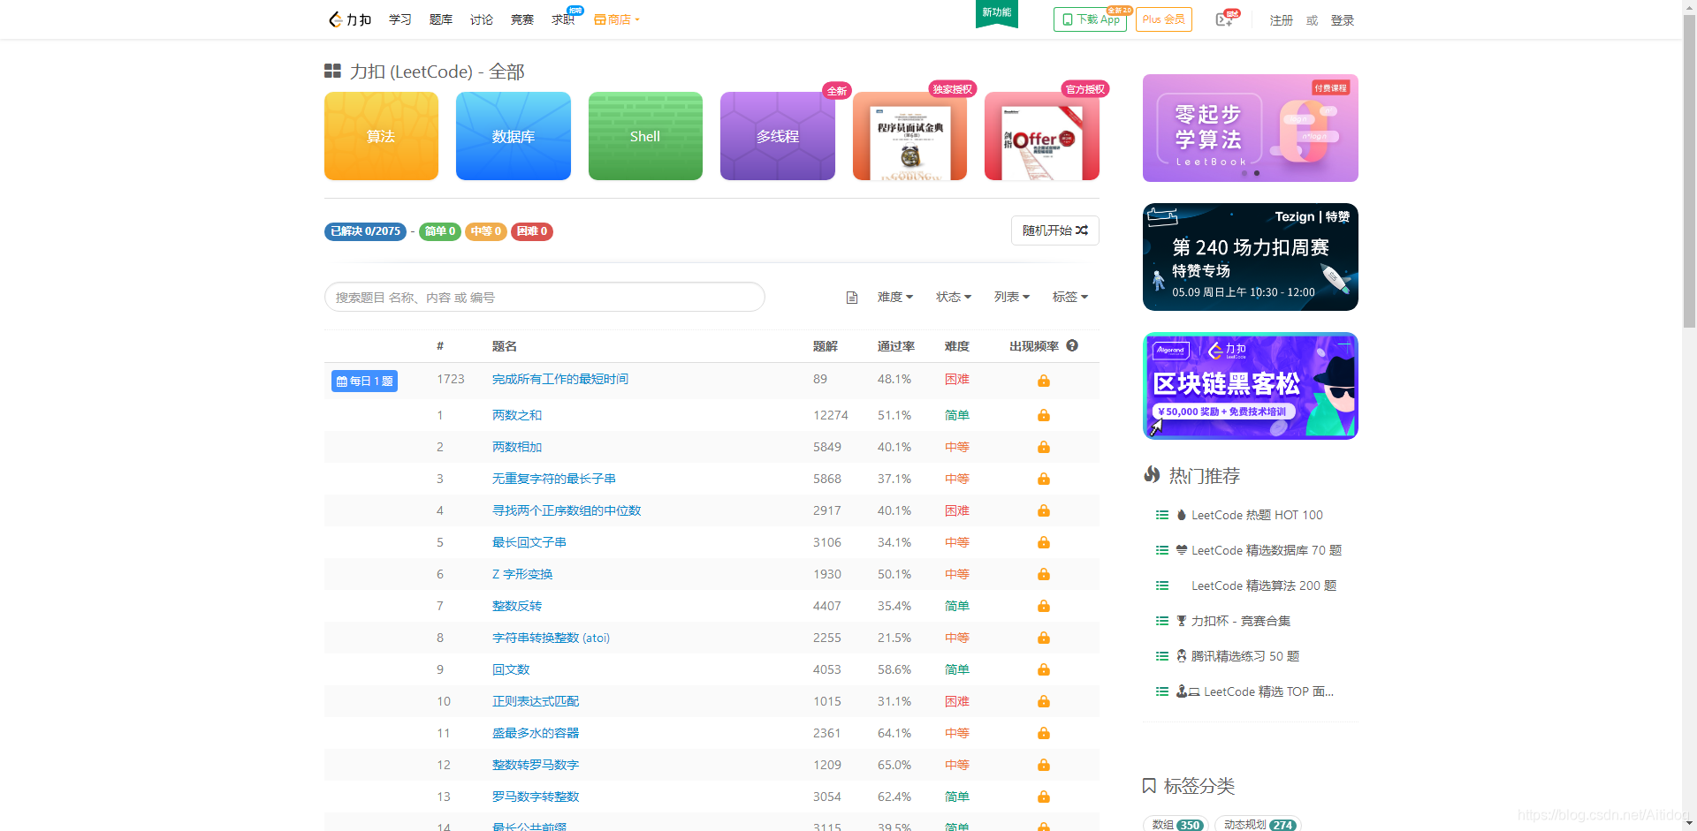
Task: Go to 竞赛 in the top navigation
Action: pos(522,19)
